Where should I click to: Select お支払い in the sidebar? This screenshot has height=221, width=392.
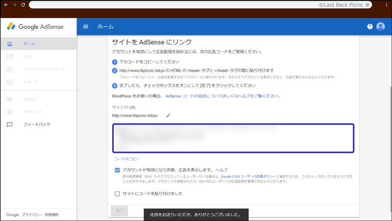click(x=31, y=99)
